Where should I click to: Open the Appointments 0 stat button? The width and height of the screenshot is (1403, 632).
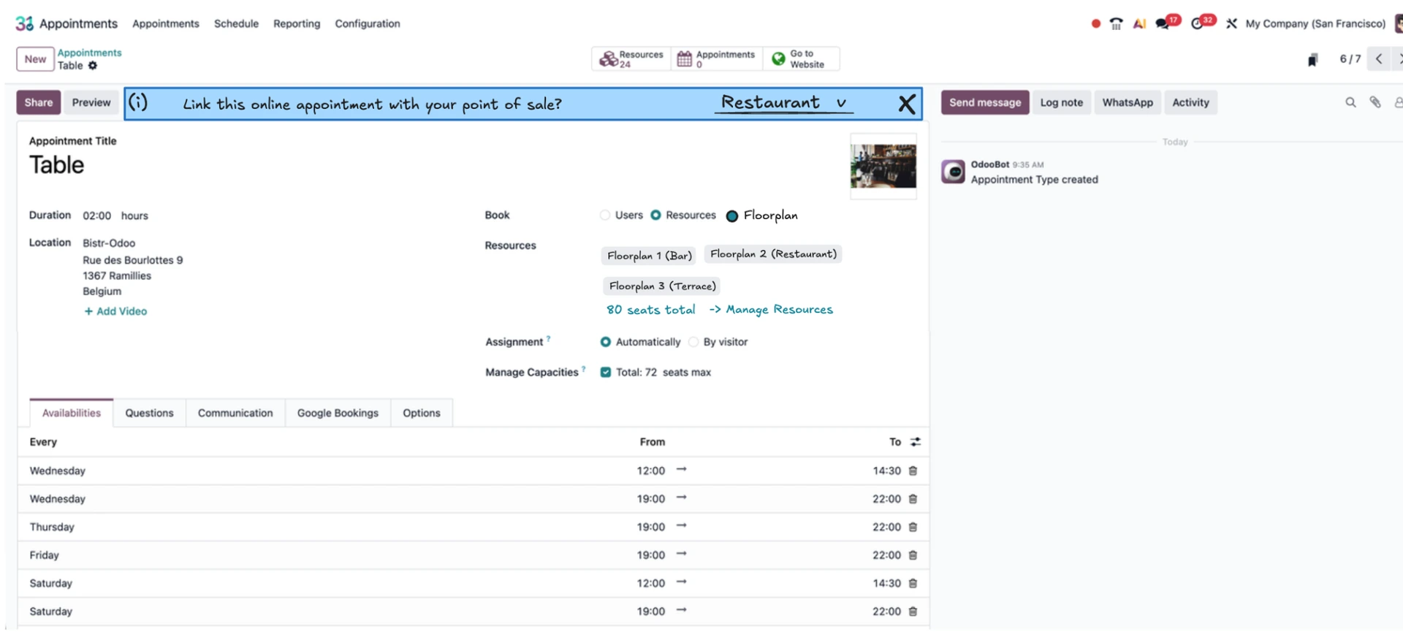point(716,59)
